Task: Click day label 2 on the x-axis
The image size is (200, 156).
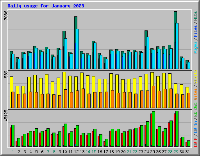Action: [19, 152]
